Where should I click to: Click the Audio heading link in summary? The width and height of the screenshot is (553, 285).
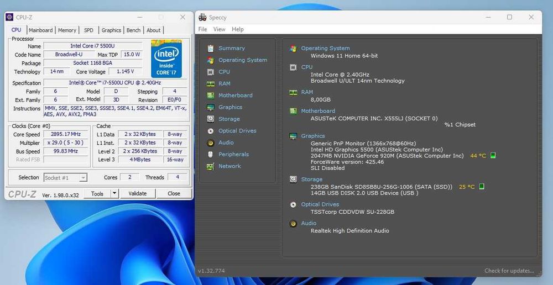point(309,223)
